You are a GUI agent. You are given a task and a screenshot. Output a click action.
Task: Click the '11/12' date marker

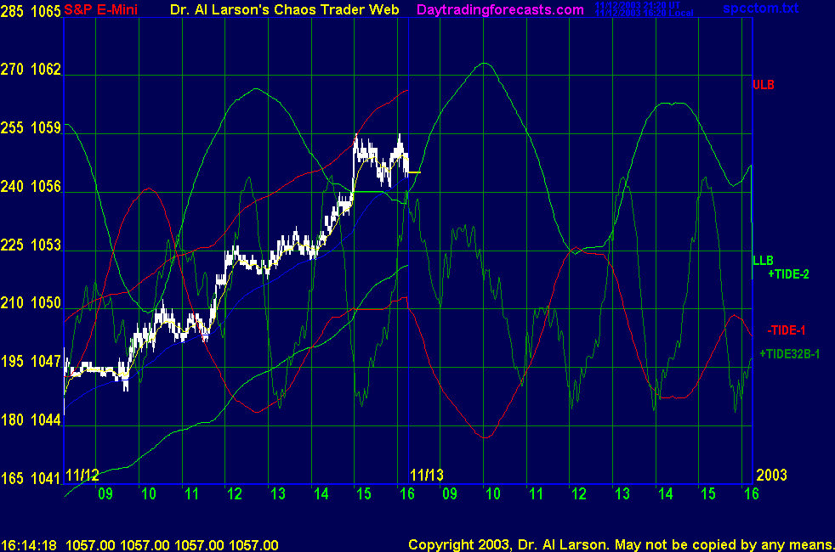[82, 475]
